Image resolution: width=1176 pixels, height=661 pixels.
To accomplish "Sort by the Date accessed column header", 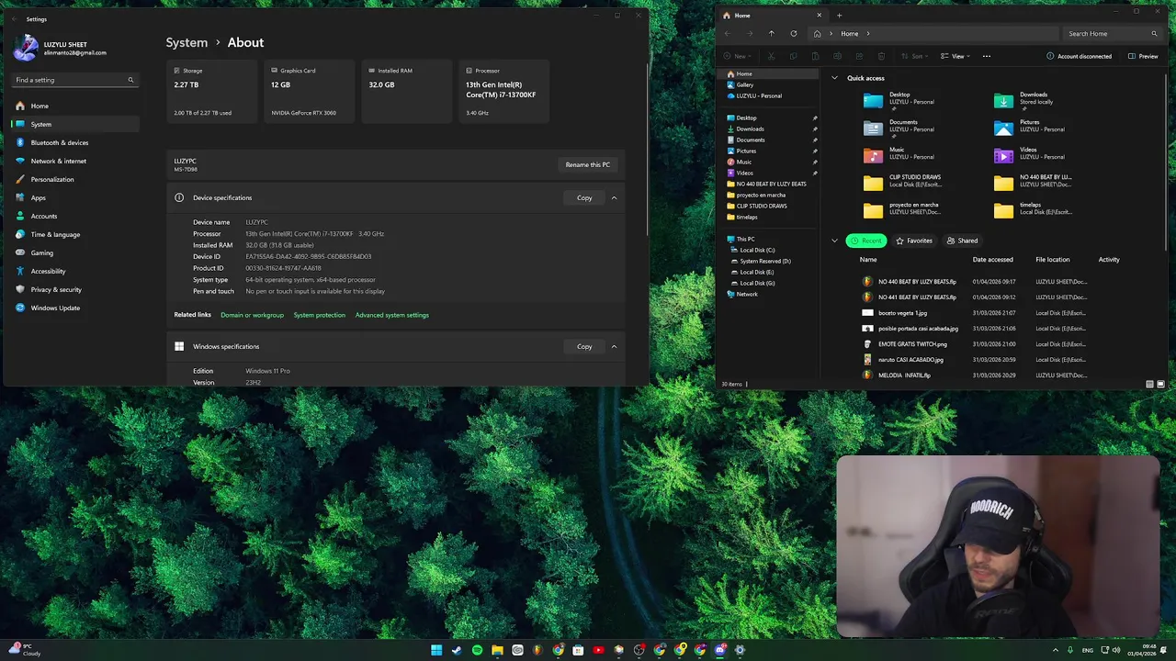I will [992, 260].
